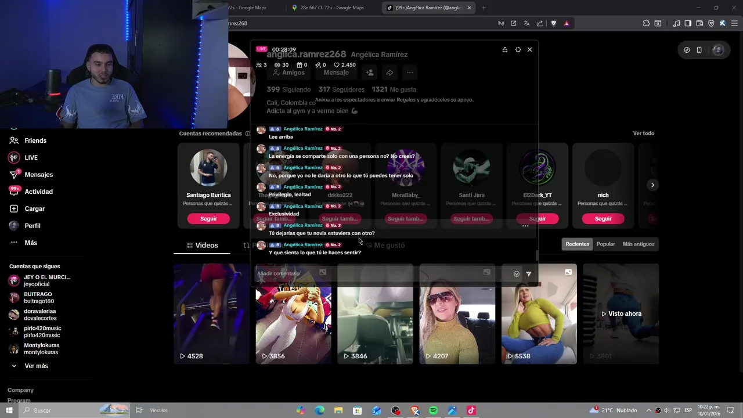Open the LIVE chat overlay settings gear
This screenshot has width=743, height=418.
point(518,50)
